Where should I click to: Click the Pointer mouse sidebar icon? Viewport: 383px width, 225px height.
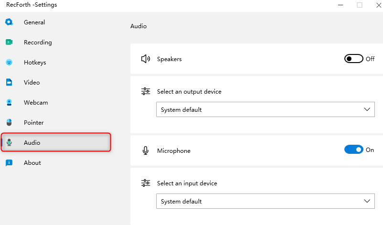[9, 122]
